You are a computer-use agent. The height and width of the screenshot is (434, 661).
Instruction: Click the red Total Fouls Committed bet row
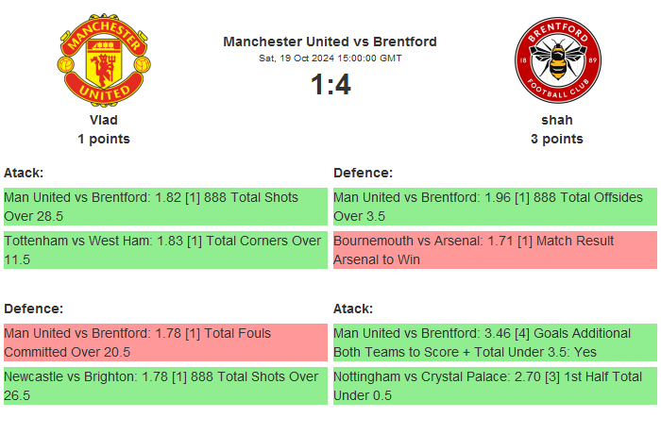pyautogui.click(x=165, y=342)
